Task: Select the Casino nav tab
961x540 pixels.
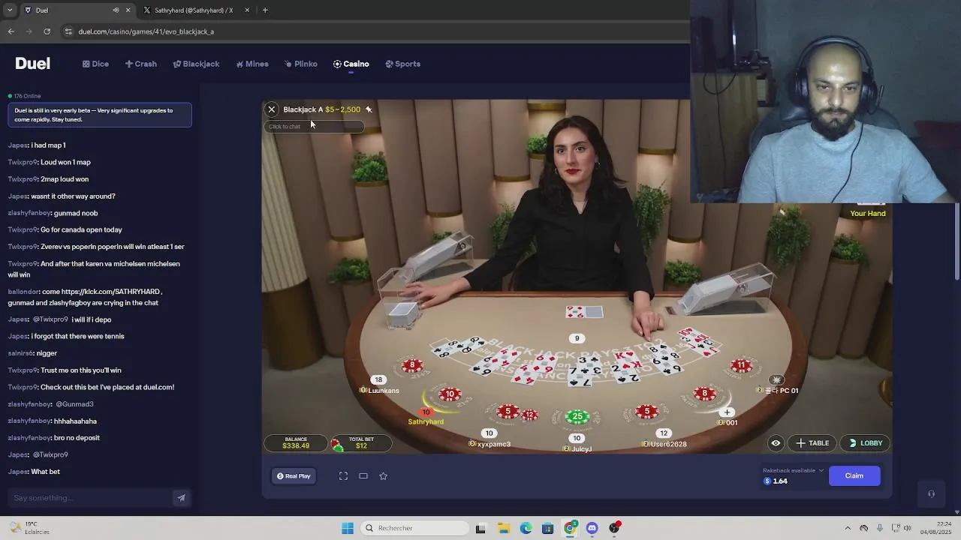Action: point(351,64)
